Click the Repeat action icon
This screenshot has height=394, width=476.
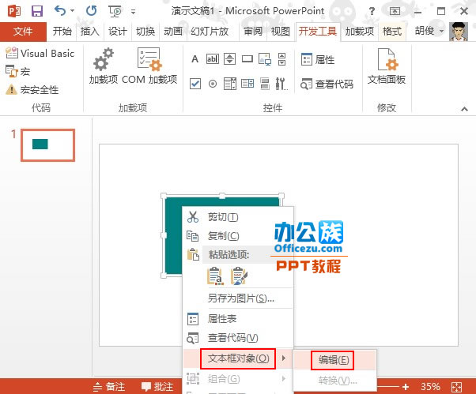point(91,11)
